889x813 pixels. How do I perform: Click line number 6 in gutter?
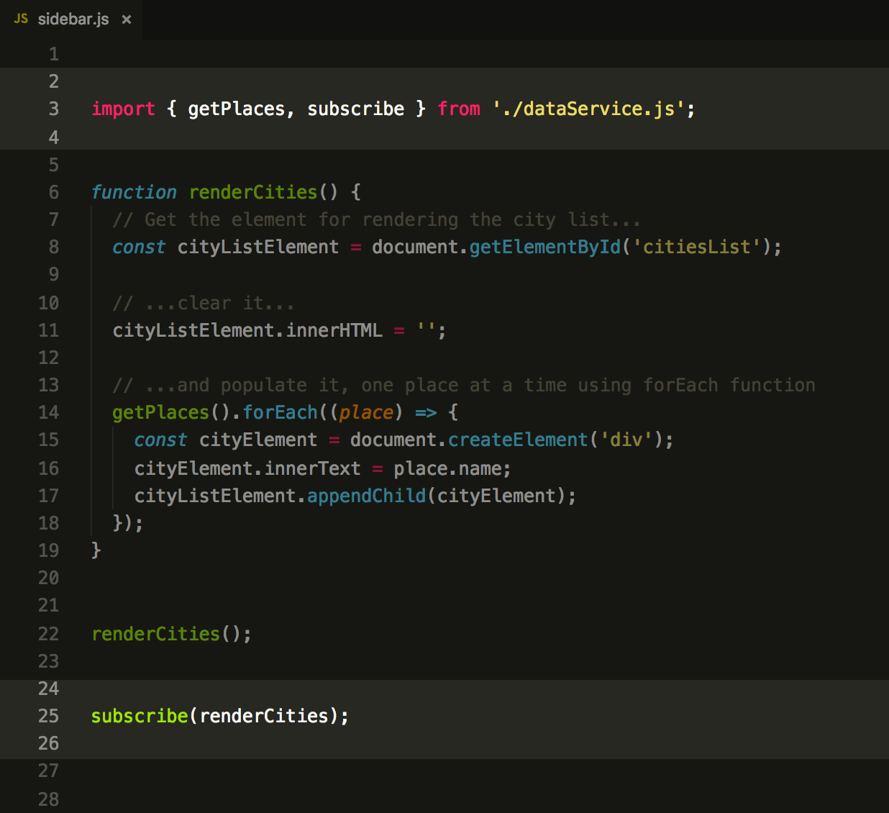click(x=54, y=192)
